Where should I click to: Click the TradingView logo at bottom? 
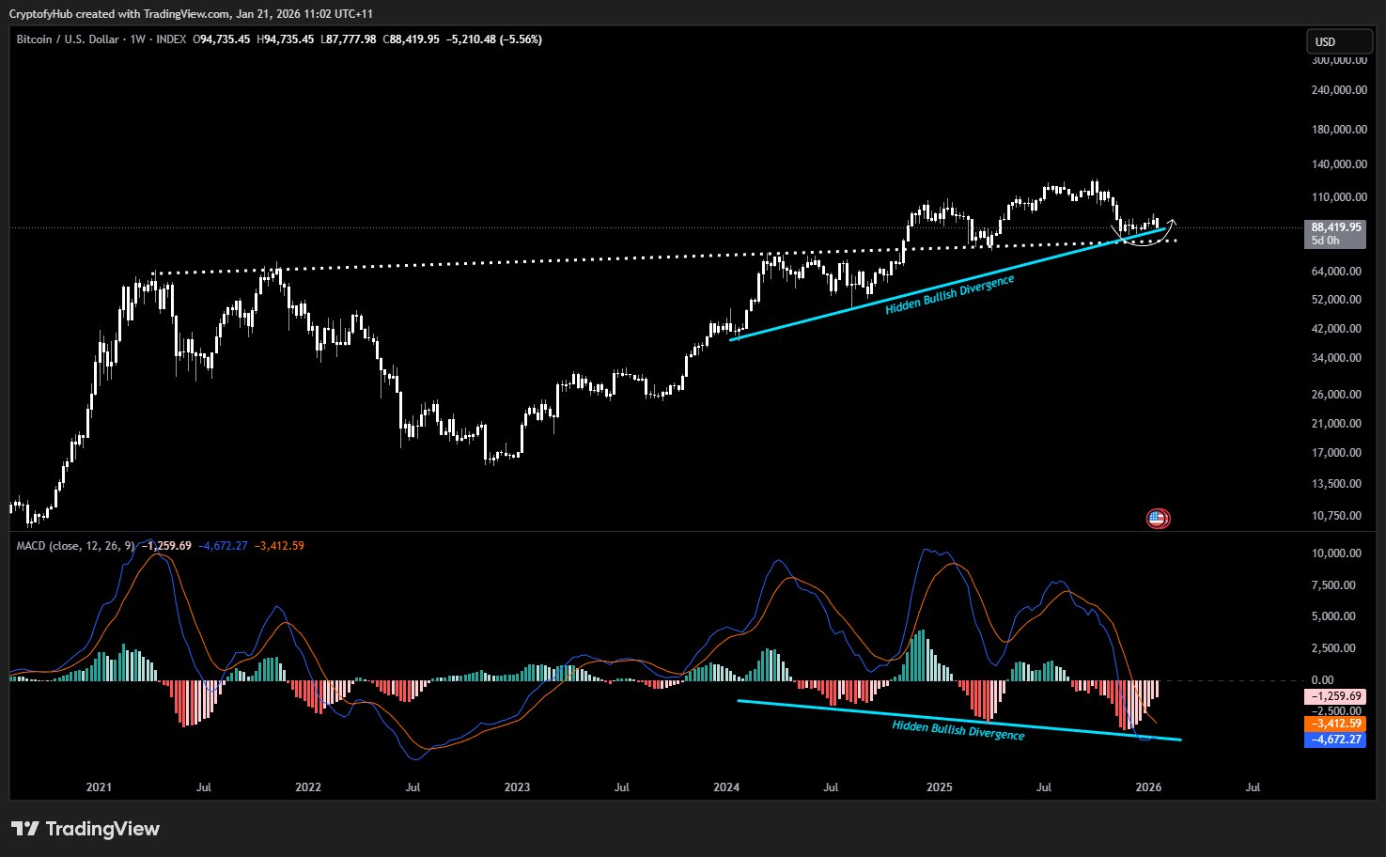point(86,829)
